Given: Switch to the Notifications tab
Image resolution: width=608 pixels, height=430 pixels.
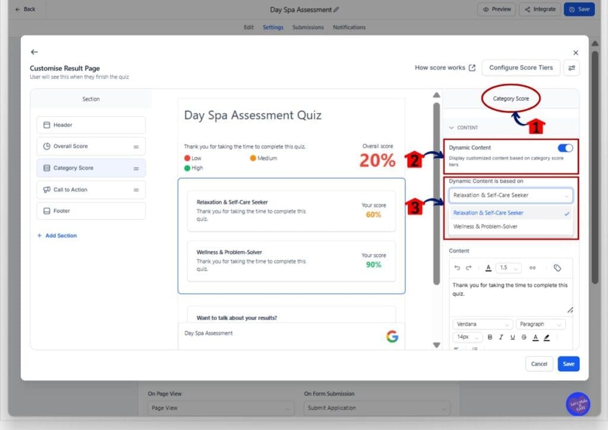Looking at the screenshot, I should click(349, 27).
